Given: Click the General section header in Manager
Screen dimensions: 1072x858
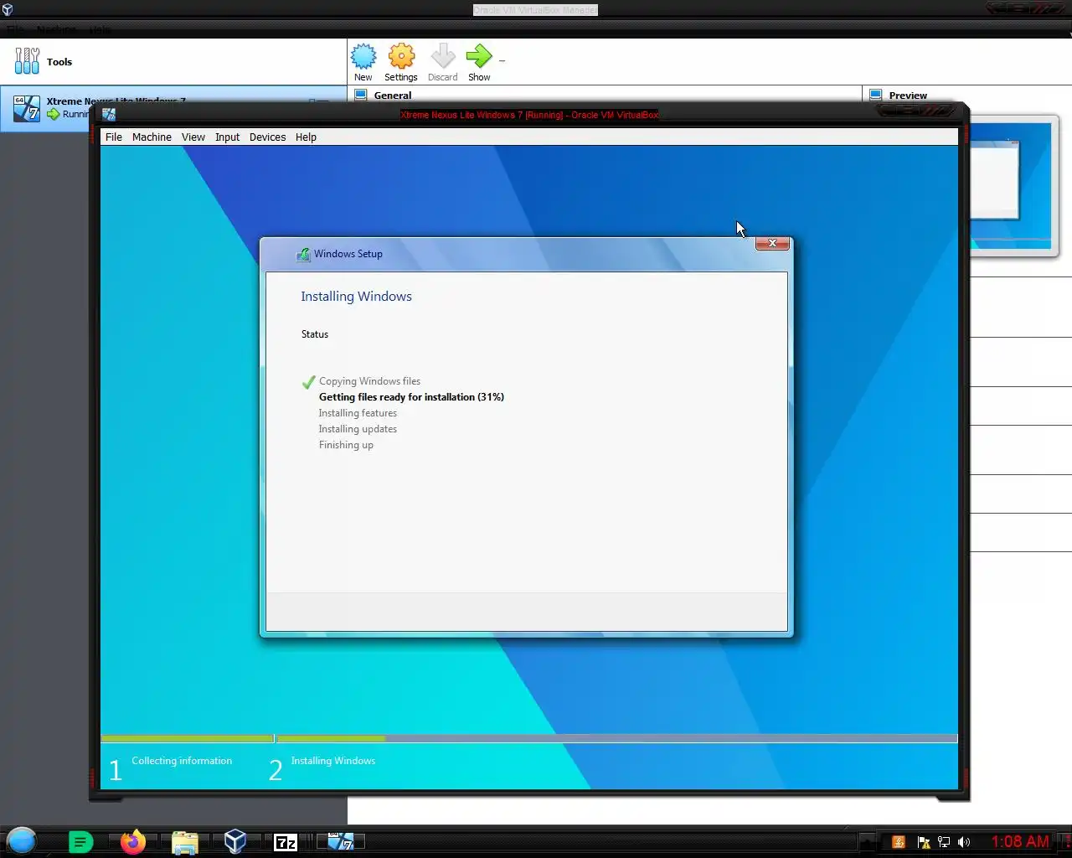Looking at the screenshot, I should pos(393,96).
